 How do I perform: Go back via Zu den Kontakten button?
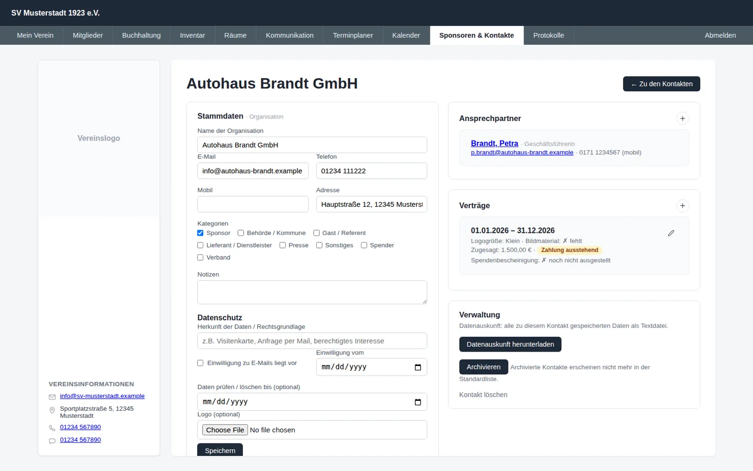(662, 84)
